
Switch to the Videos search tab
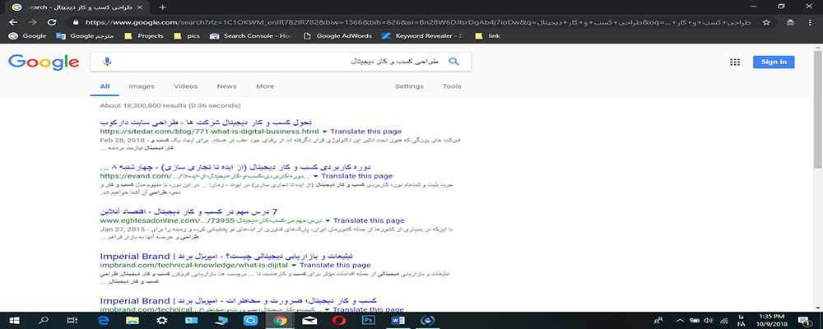(x=185, y=86)
